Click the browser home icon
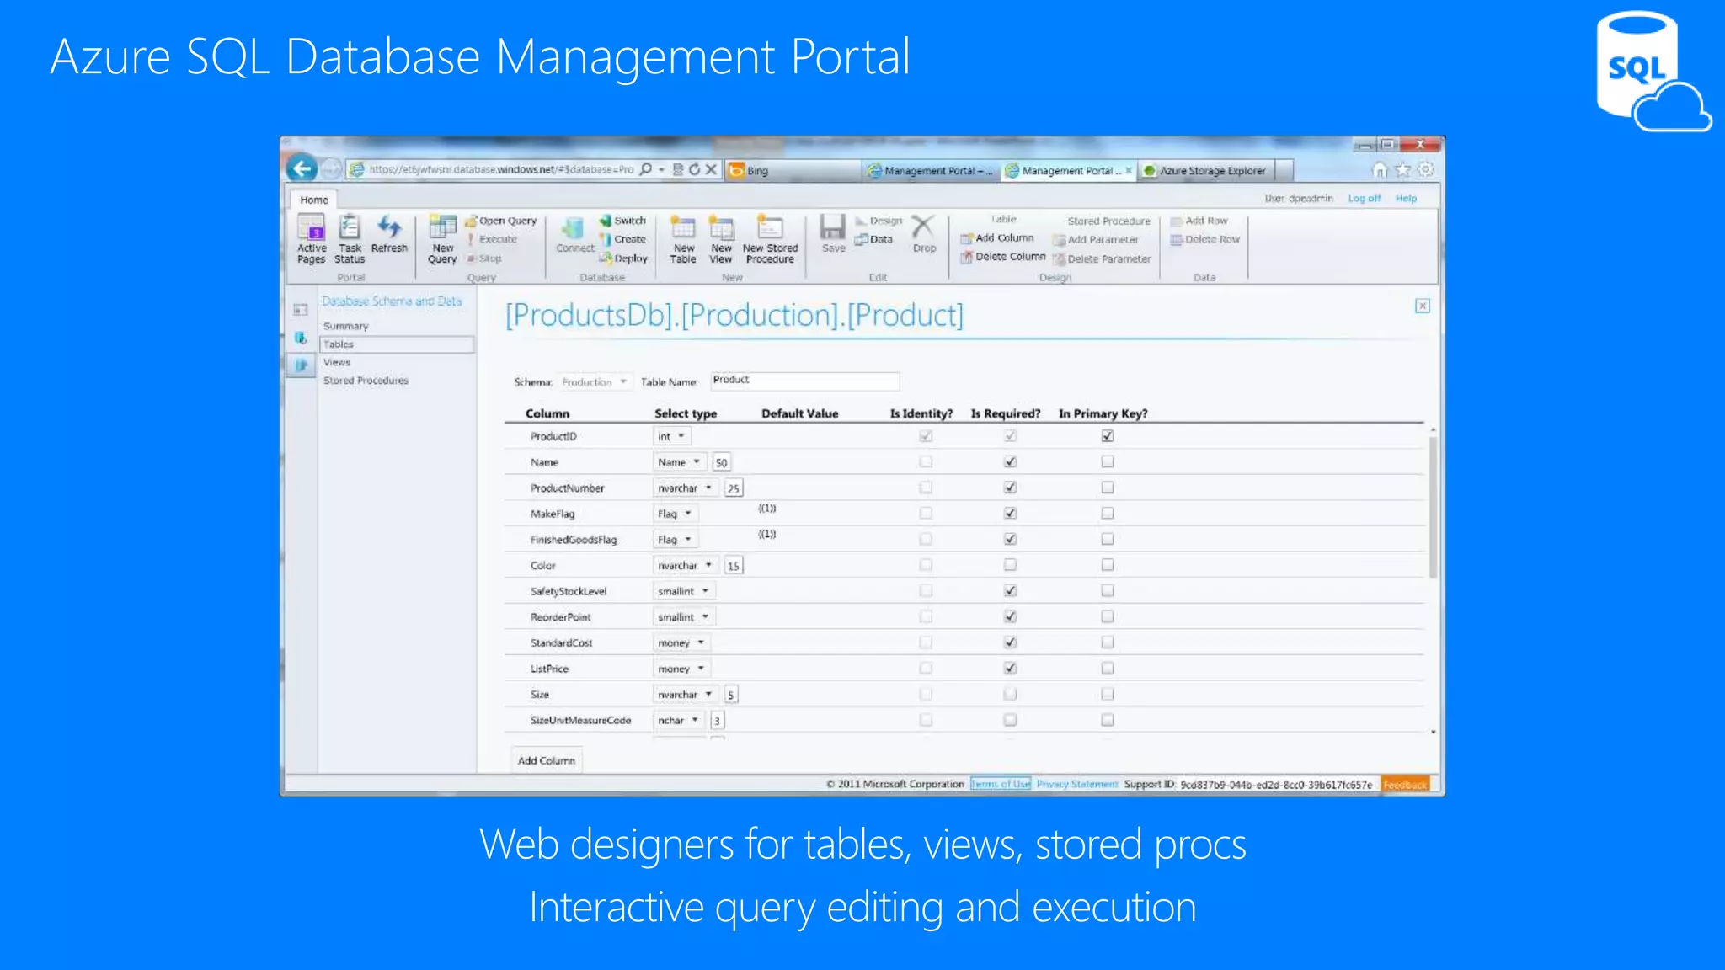The height and width of the screenshot is (970, 1725). (x=1380, y=170)
